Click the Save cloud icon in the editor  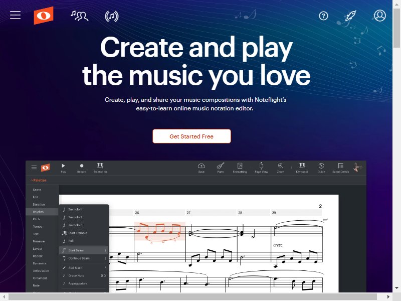point(202,168)
